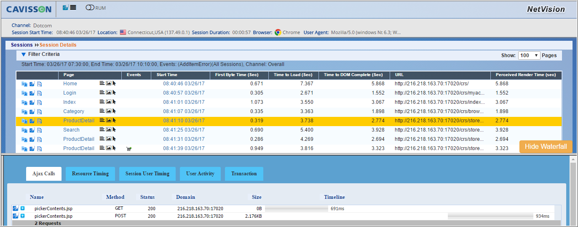Click the chart icon beside the POST pickerContents.jsp request

[x=16, y=216]
